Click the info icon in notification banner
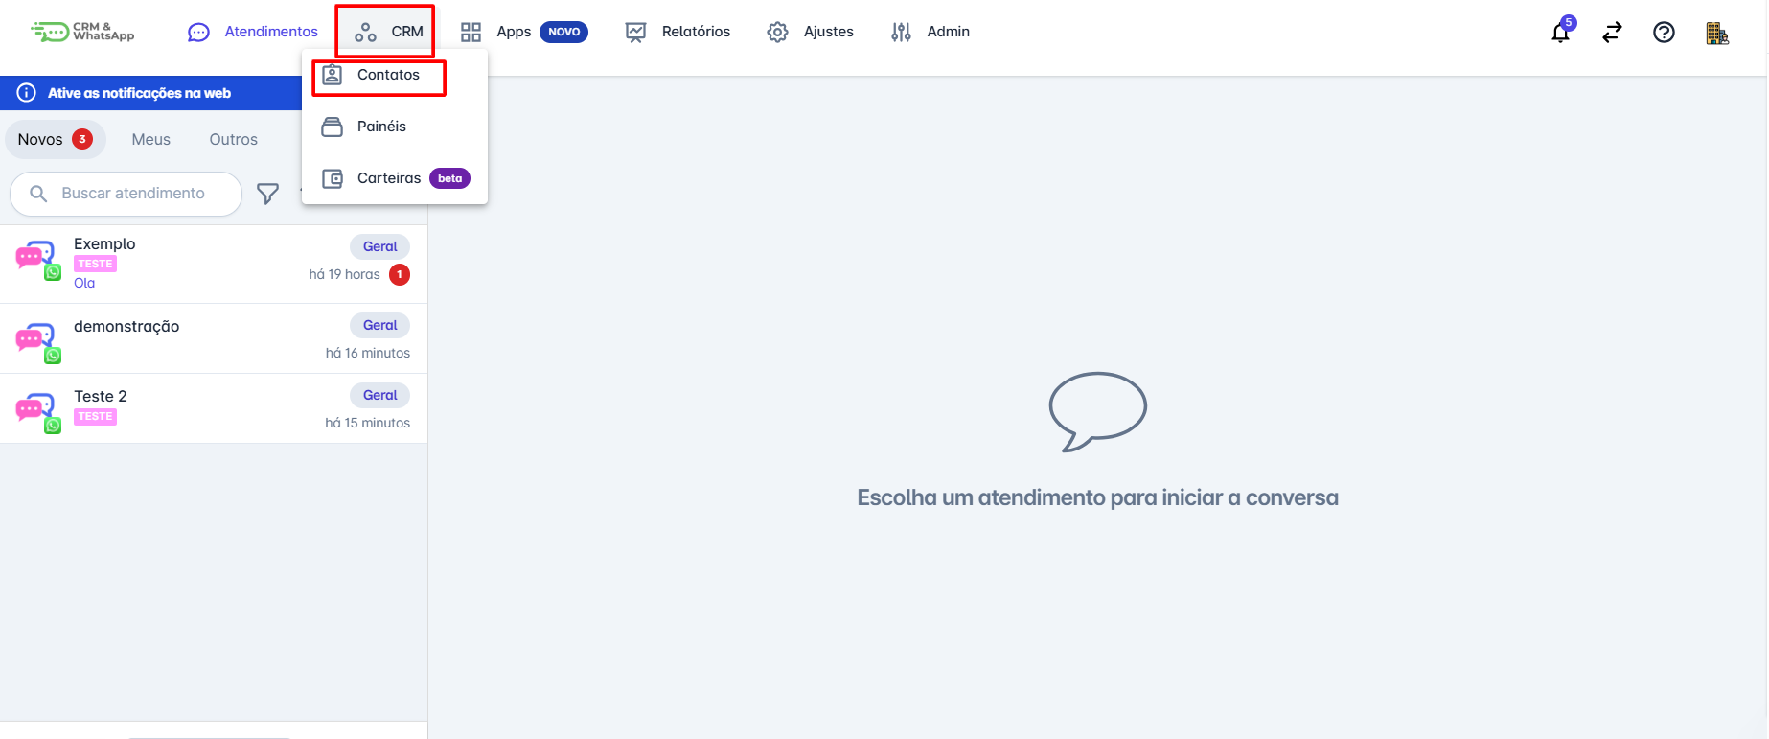Image resolution: width=1769 pixels, height=739 pixels. pos(27,93)
